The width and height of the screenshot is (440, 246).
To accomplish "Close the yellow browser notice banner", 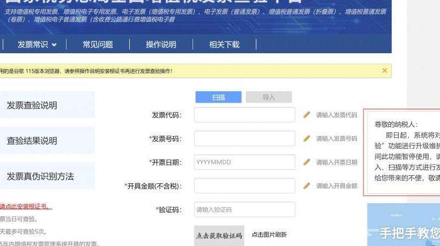I will (384, 71).
